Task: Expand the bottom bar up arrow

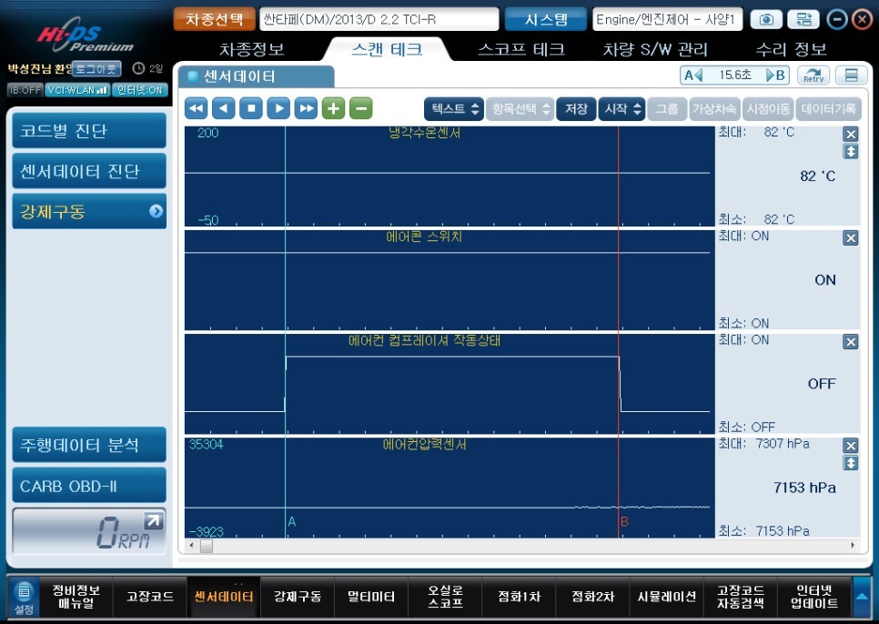Action: [x=862, y=597]
